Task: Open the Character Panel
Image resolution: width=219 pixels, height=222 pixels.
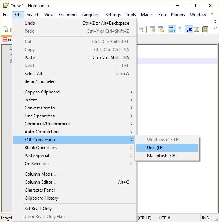Action: point(74,190)
